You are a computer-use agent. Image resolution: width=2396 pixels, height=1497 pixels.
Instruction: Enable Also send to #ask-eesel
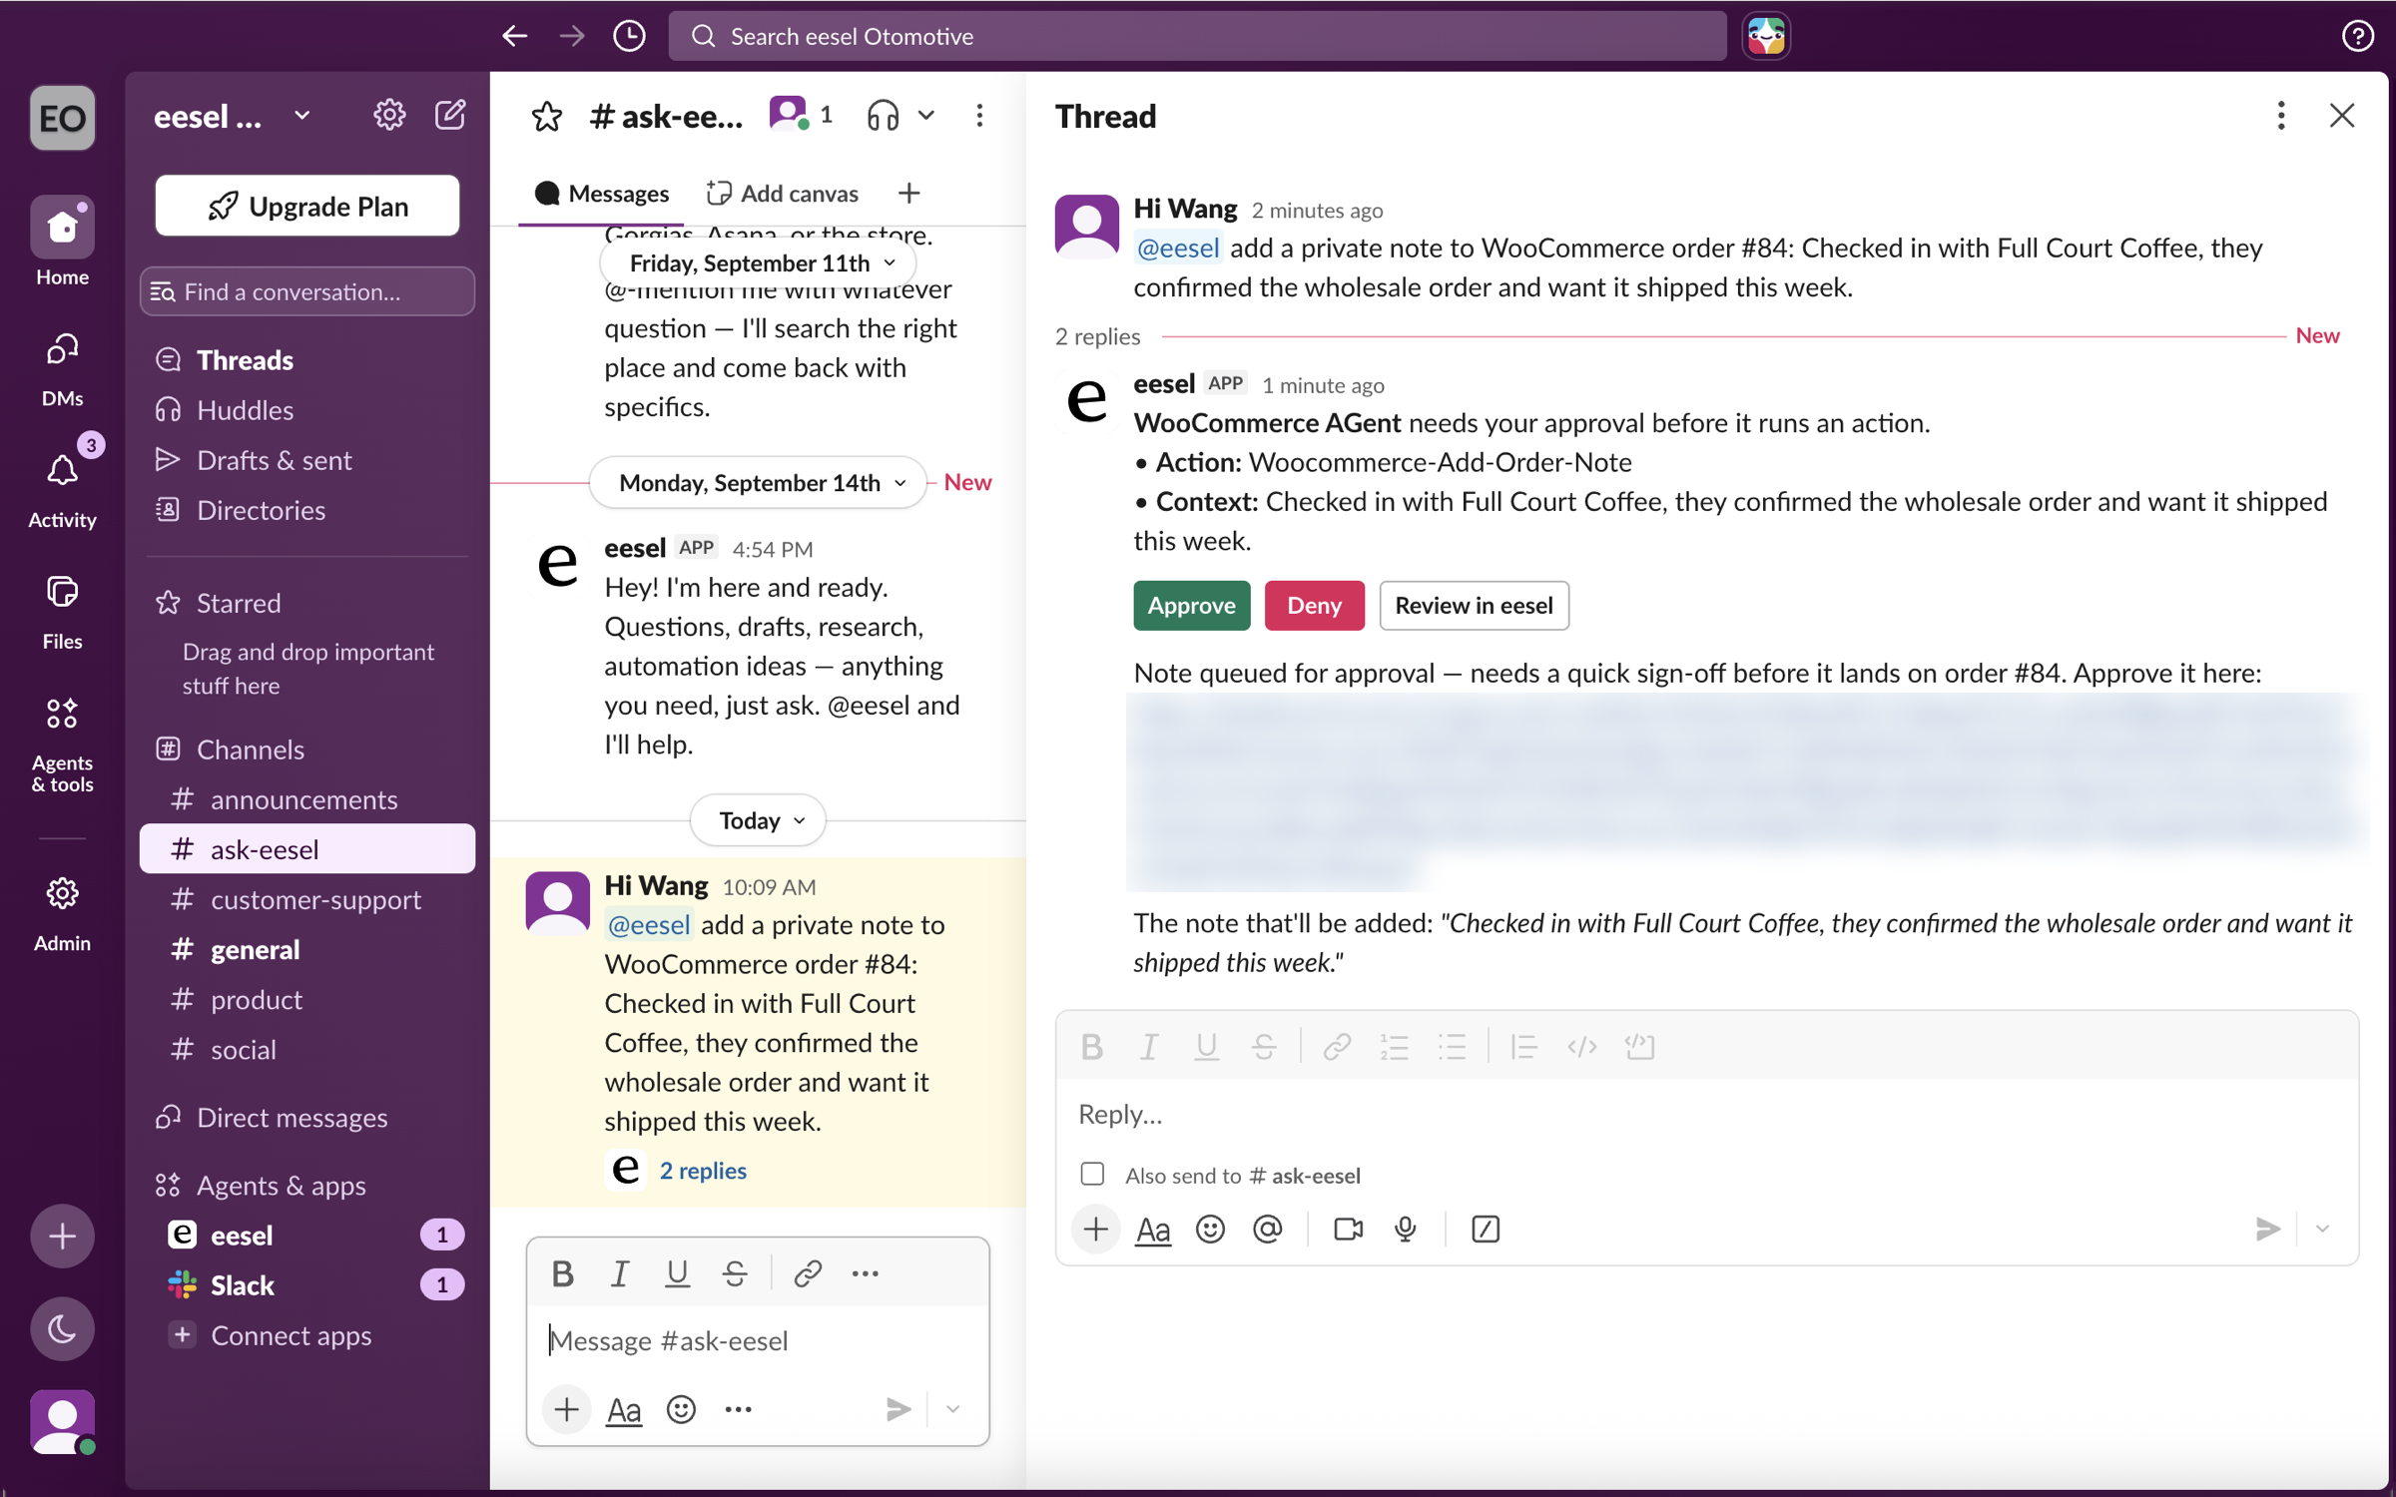[x=1092, y=1174]
